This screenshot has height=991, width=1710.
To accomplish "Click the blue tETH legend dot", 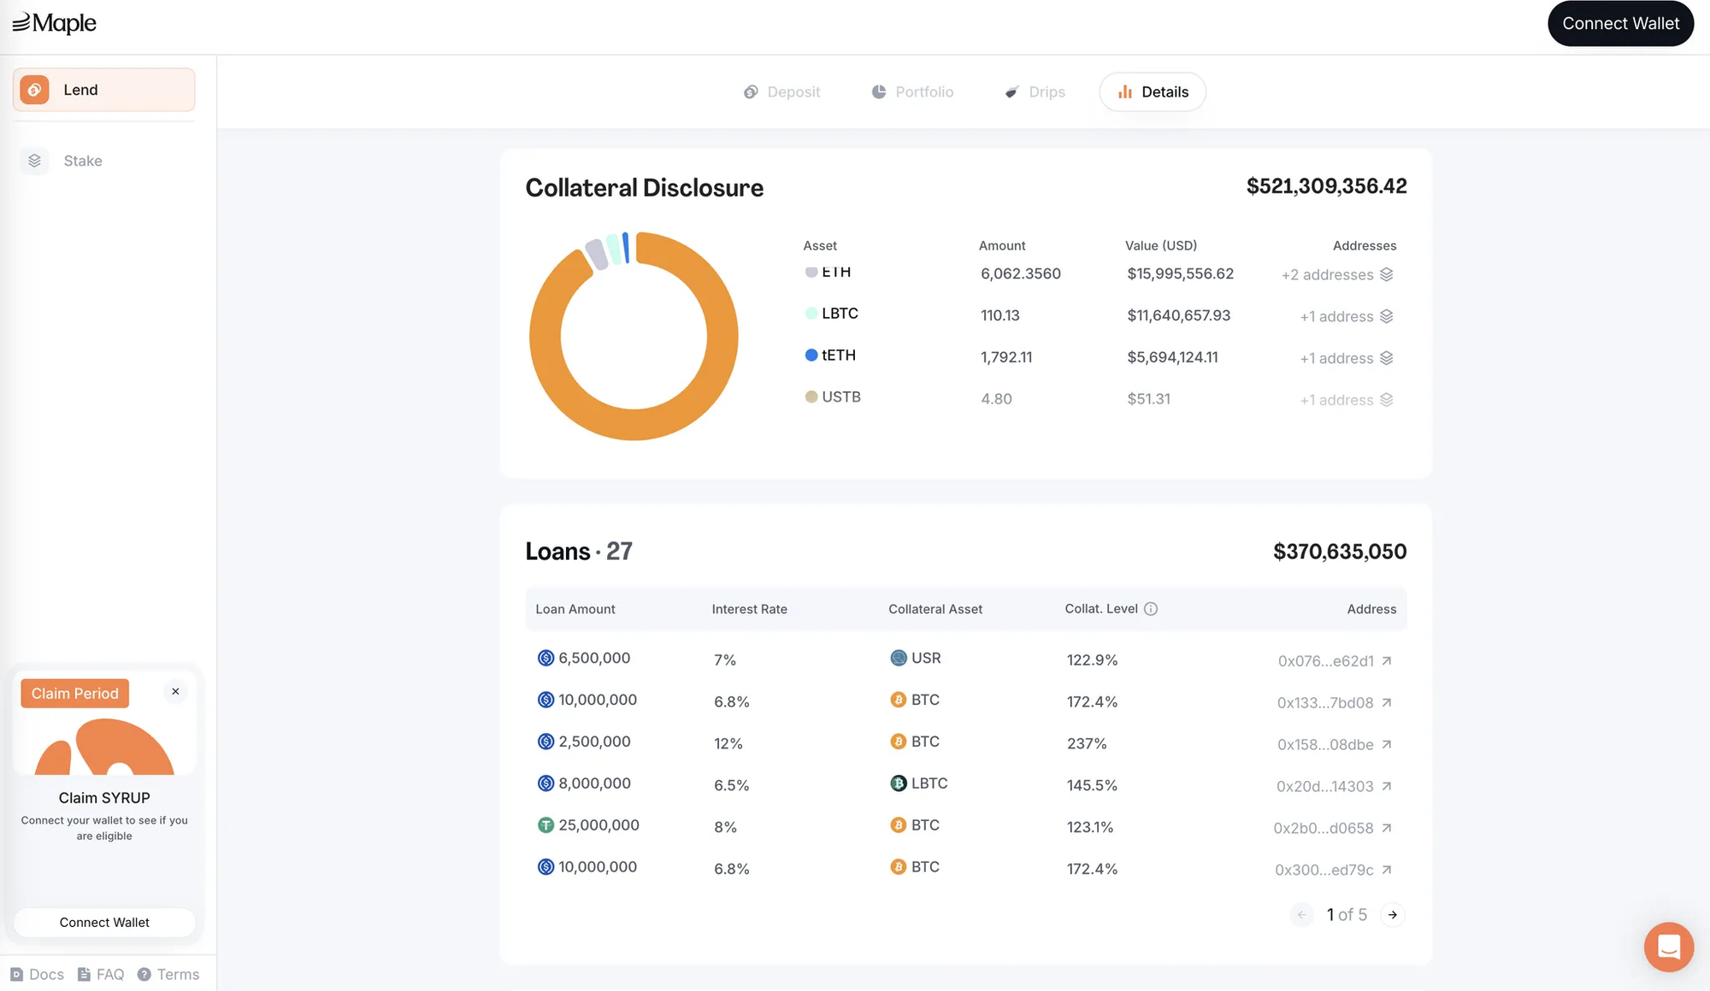I will click(811, 355).
